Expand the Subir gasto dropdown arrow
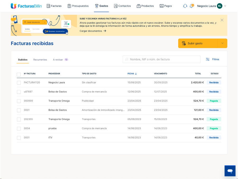Image resolution: width=238 pixels, height=179 pixels. (222, 43)
